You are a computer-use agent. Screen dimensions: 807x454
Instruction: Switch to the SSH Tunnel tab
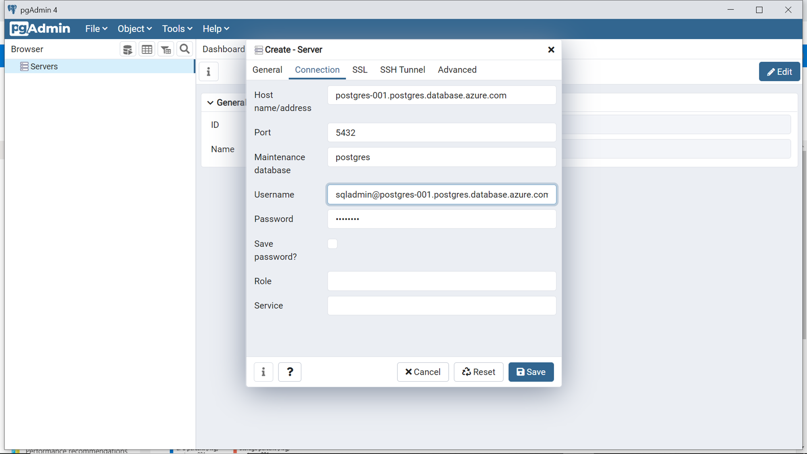(402, 70)
